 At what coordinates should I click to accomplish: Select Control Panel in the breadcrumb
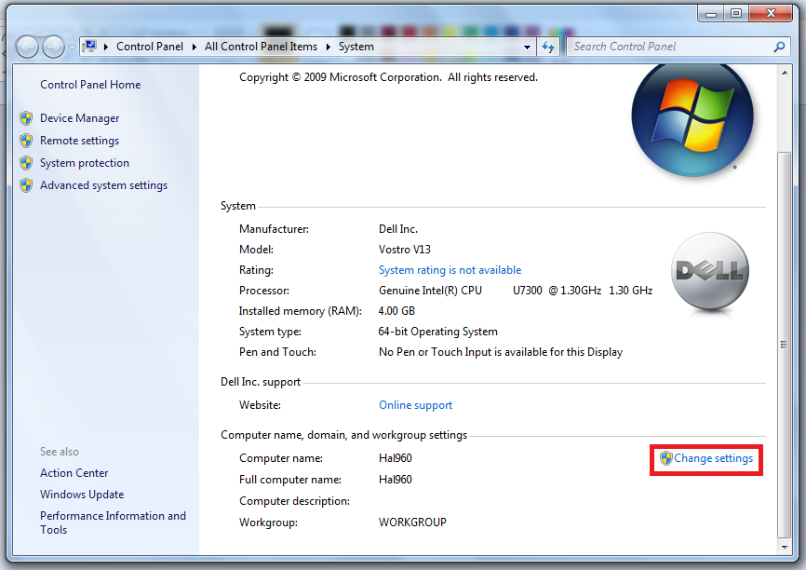click(150, 47)
